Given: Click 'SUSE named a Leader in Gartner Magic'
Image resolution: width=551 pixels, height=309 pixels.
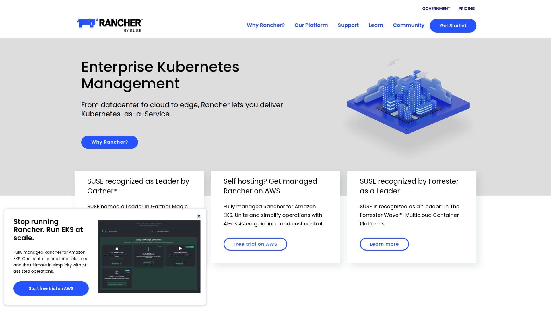Looking at the screenshot, I should click(x=137, y=206).
